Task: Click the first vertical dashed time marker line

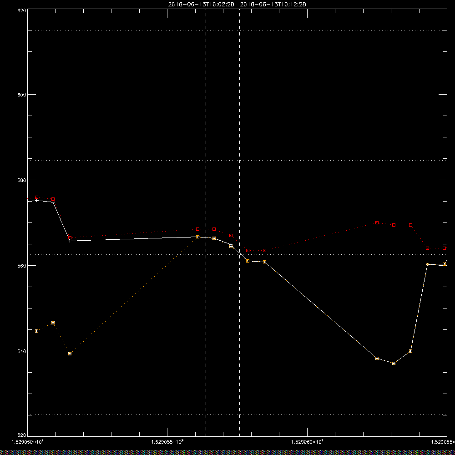Action: [x=206, y=222]
